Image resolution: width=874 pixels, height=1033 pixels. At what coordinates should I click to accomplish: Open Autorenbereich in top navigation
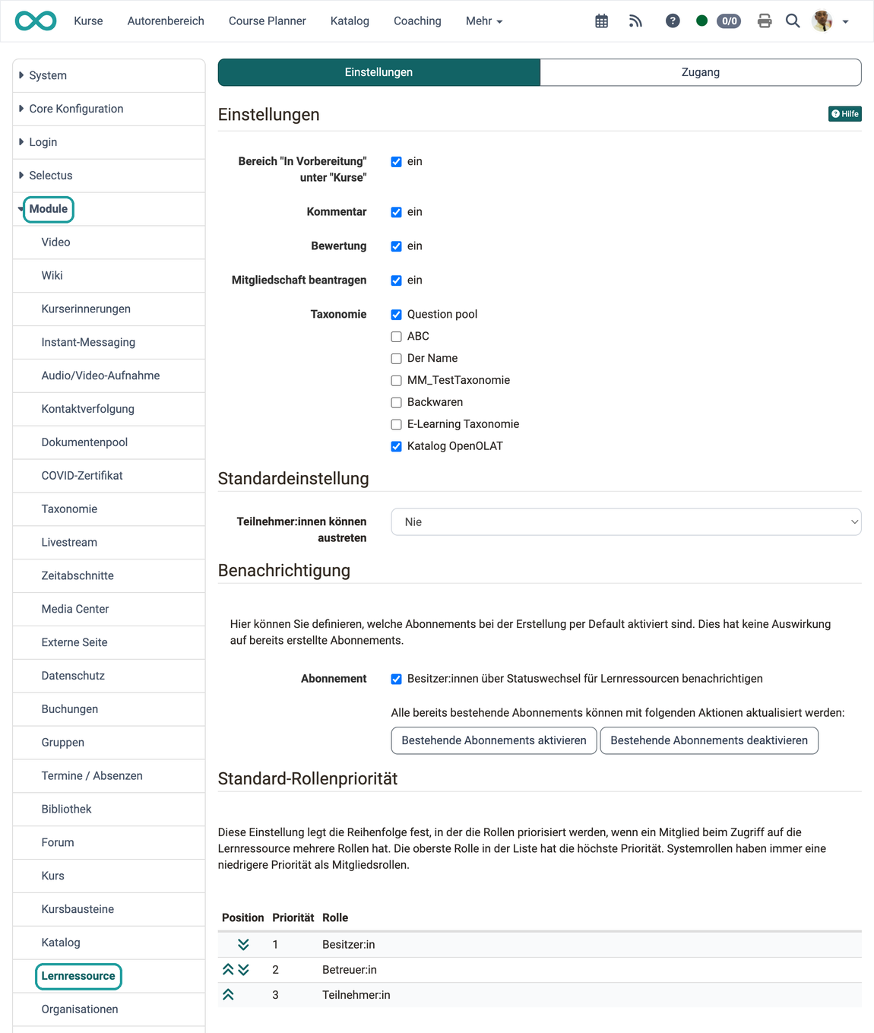[x=166, y=21]
